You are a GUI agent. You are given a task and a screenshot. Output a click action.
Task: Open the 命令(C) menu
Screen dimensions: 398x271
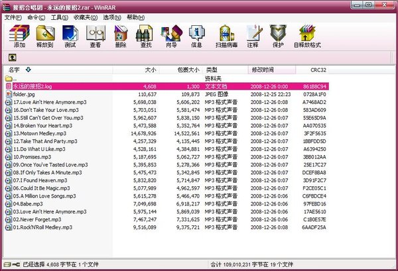click(x=36, y=17)
